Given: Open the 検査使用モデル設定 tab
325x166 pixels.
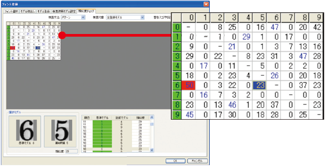Looking at the screenshot, I should click(x=64, y=11).
